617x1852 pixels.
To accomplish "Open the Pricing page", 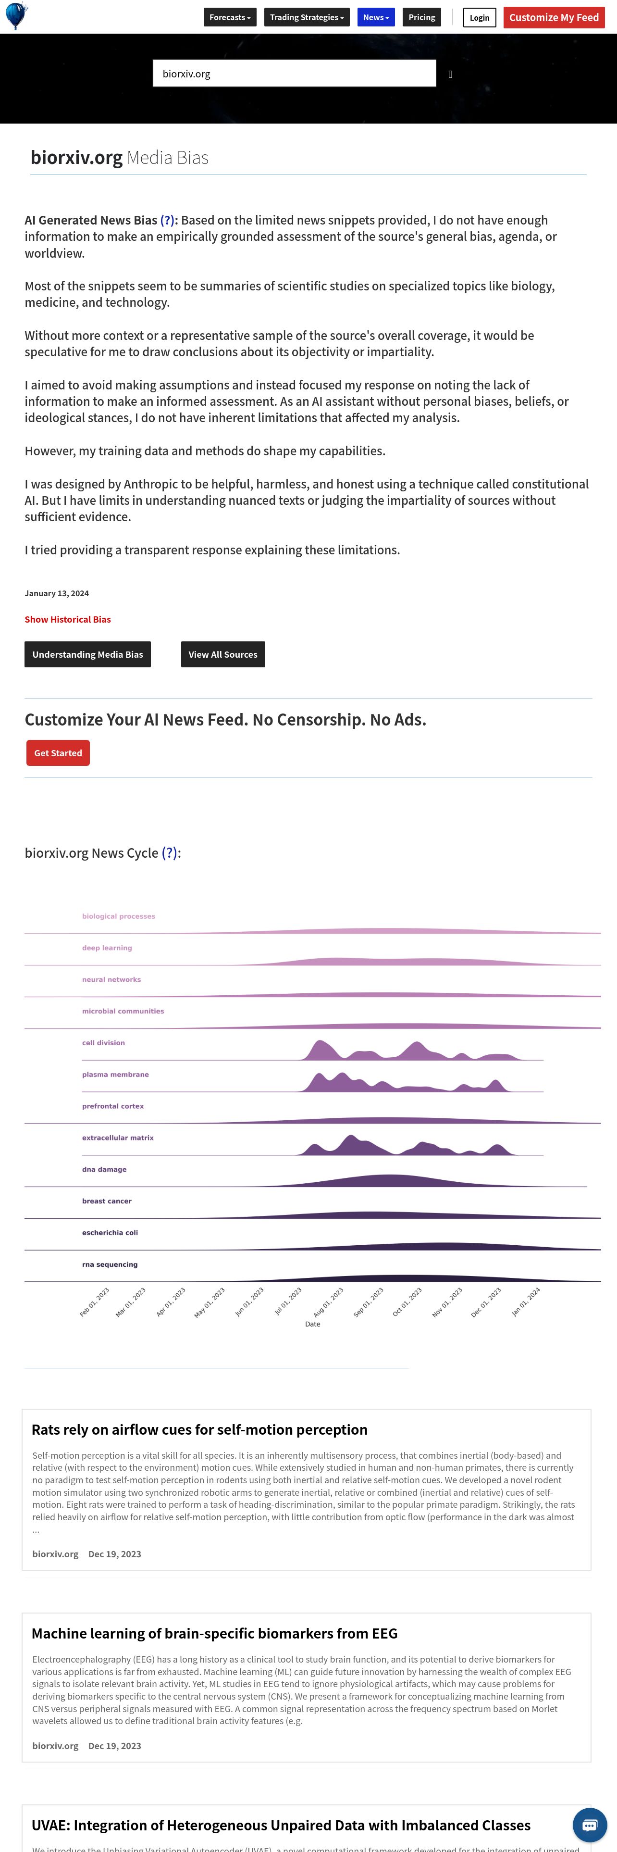I will 421,17.
